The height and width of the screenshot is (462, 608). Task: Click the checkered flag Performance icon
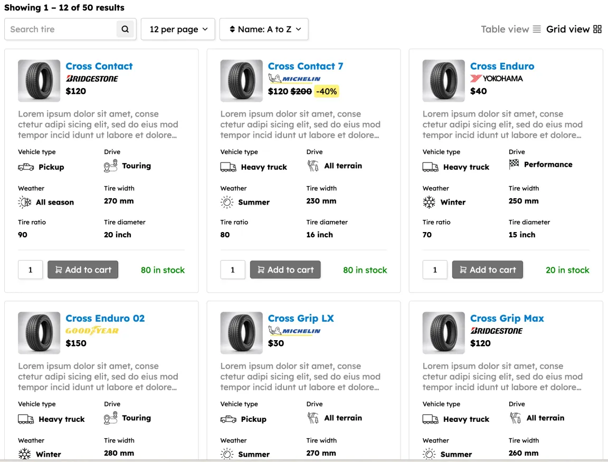point(514,165)
